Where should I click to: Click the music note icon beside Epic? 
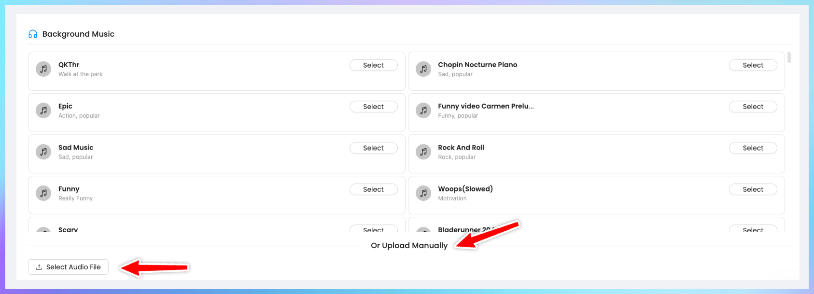coord(43,111)
